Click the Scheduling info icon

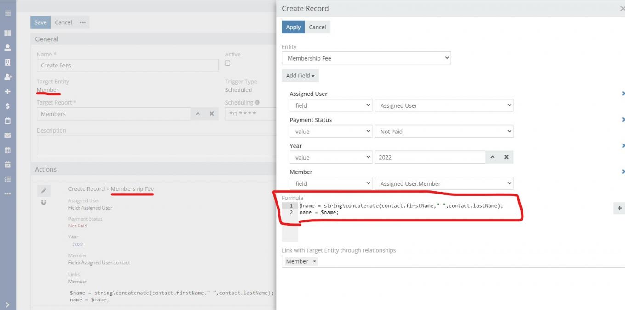pyautogui.click(x=257, y=103)
